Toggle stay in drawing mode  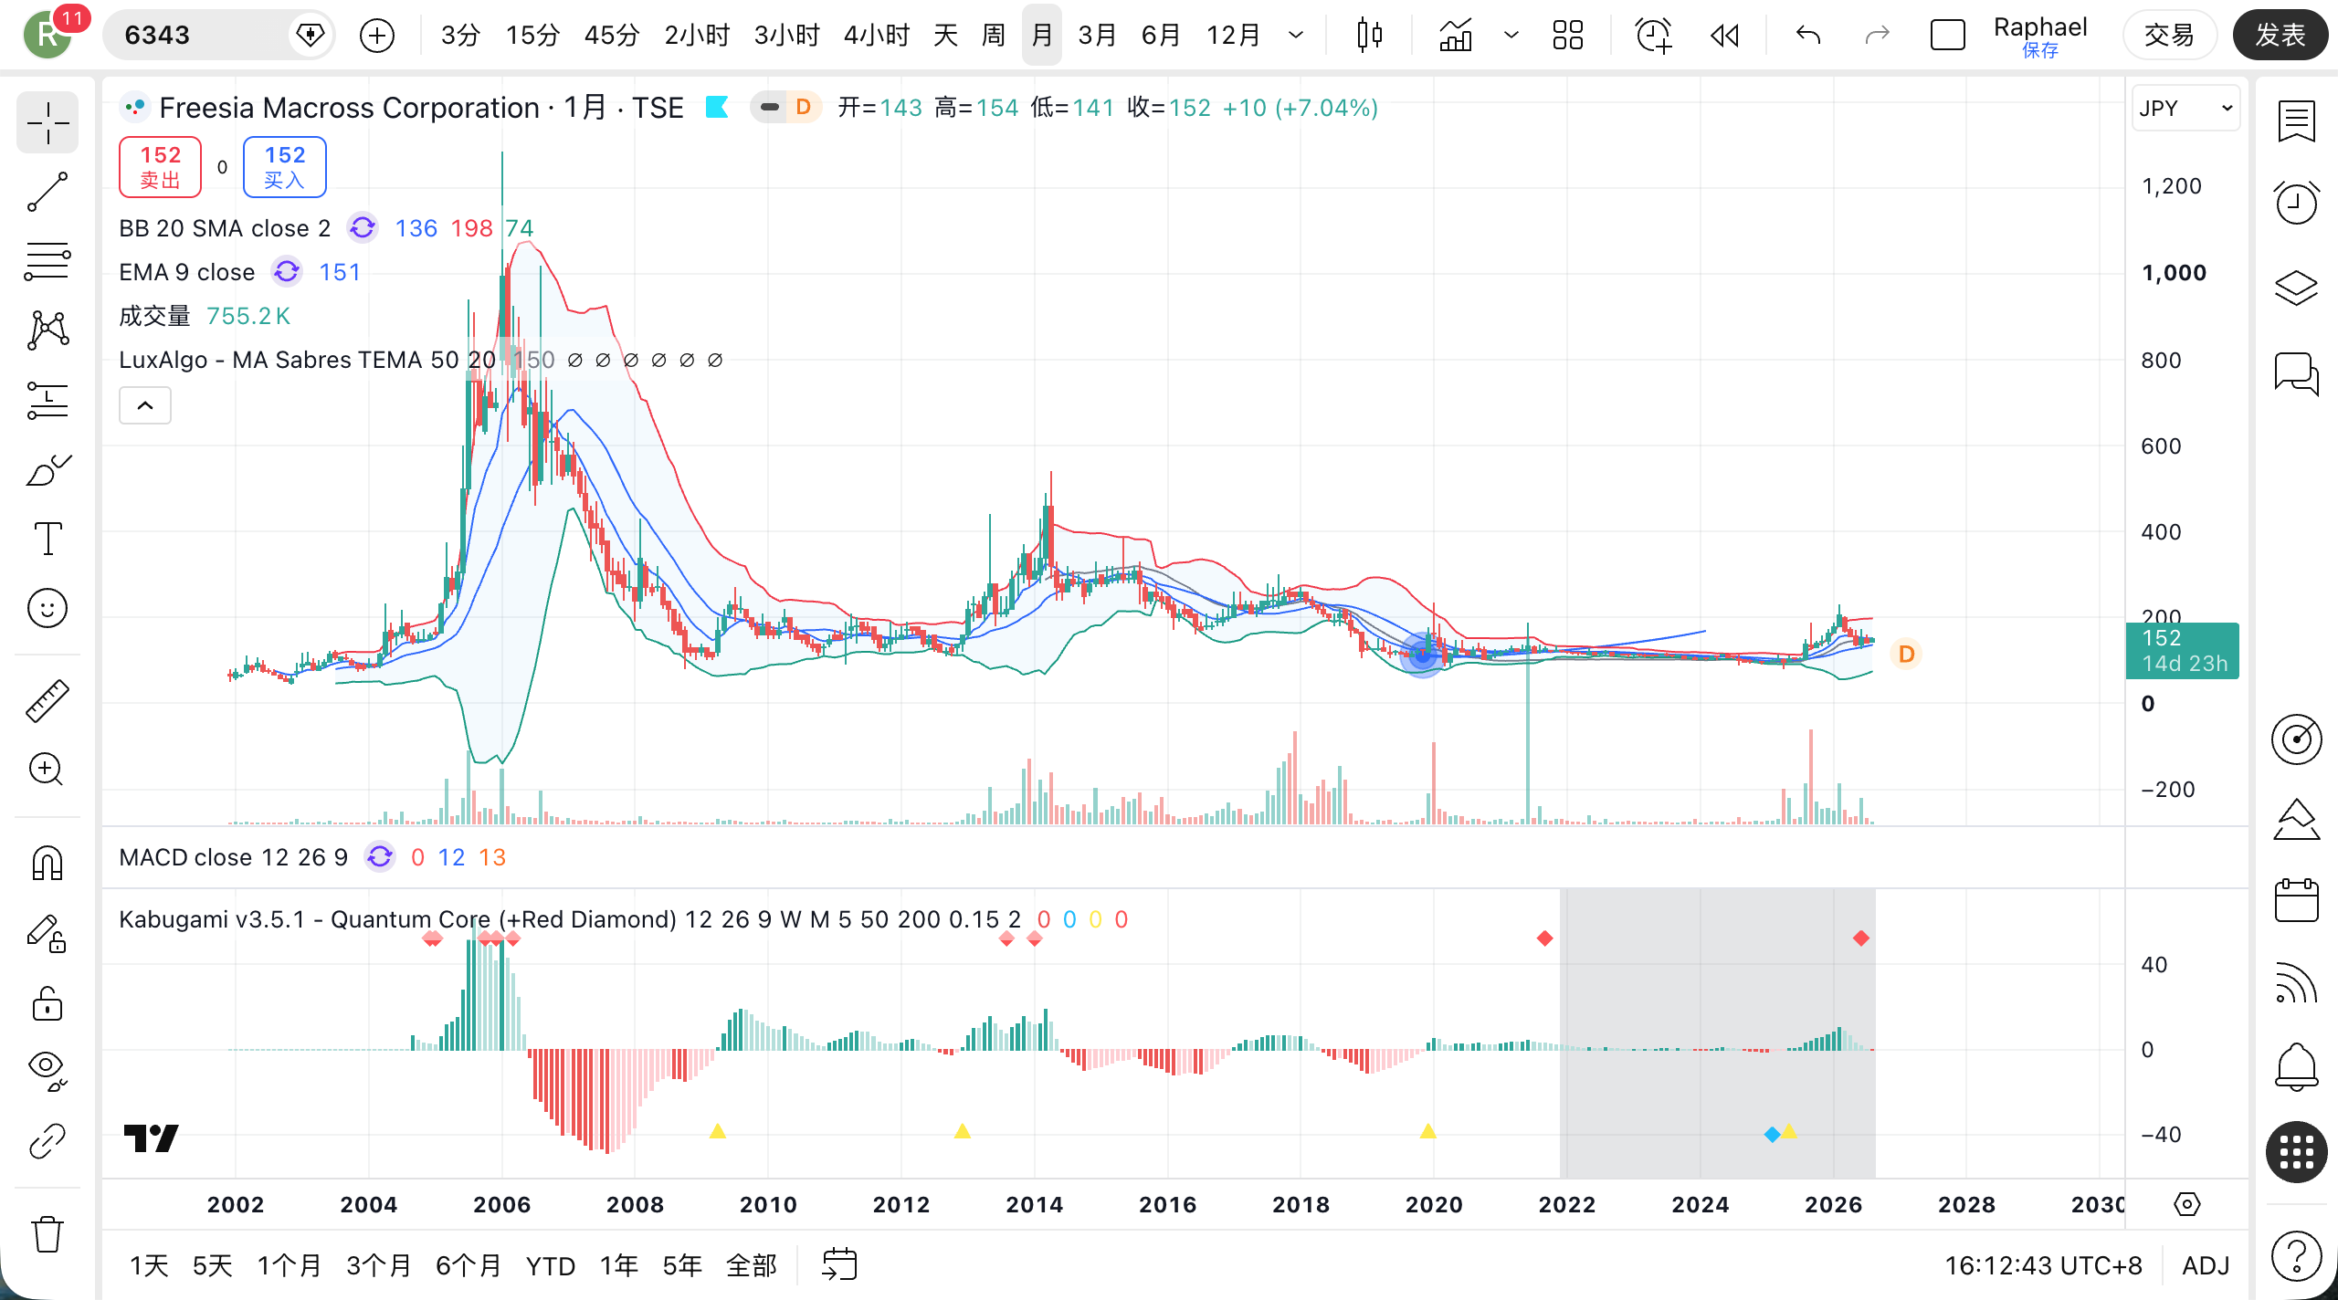coord(47,934)
